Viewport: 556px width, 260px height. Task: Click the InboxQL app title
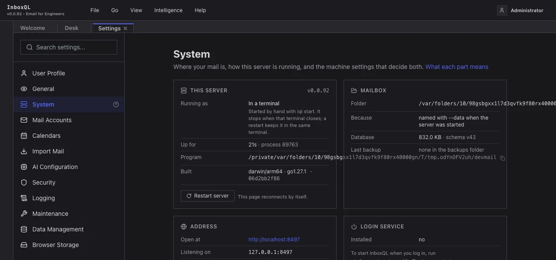pyautogui.click(x=19, y=7)
